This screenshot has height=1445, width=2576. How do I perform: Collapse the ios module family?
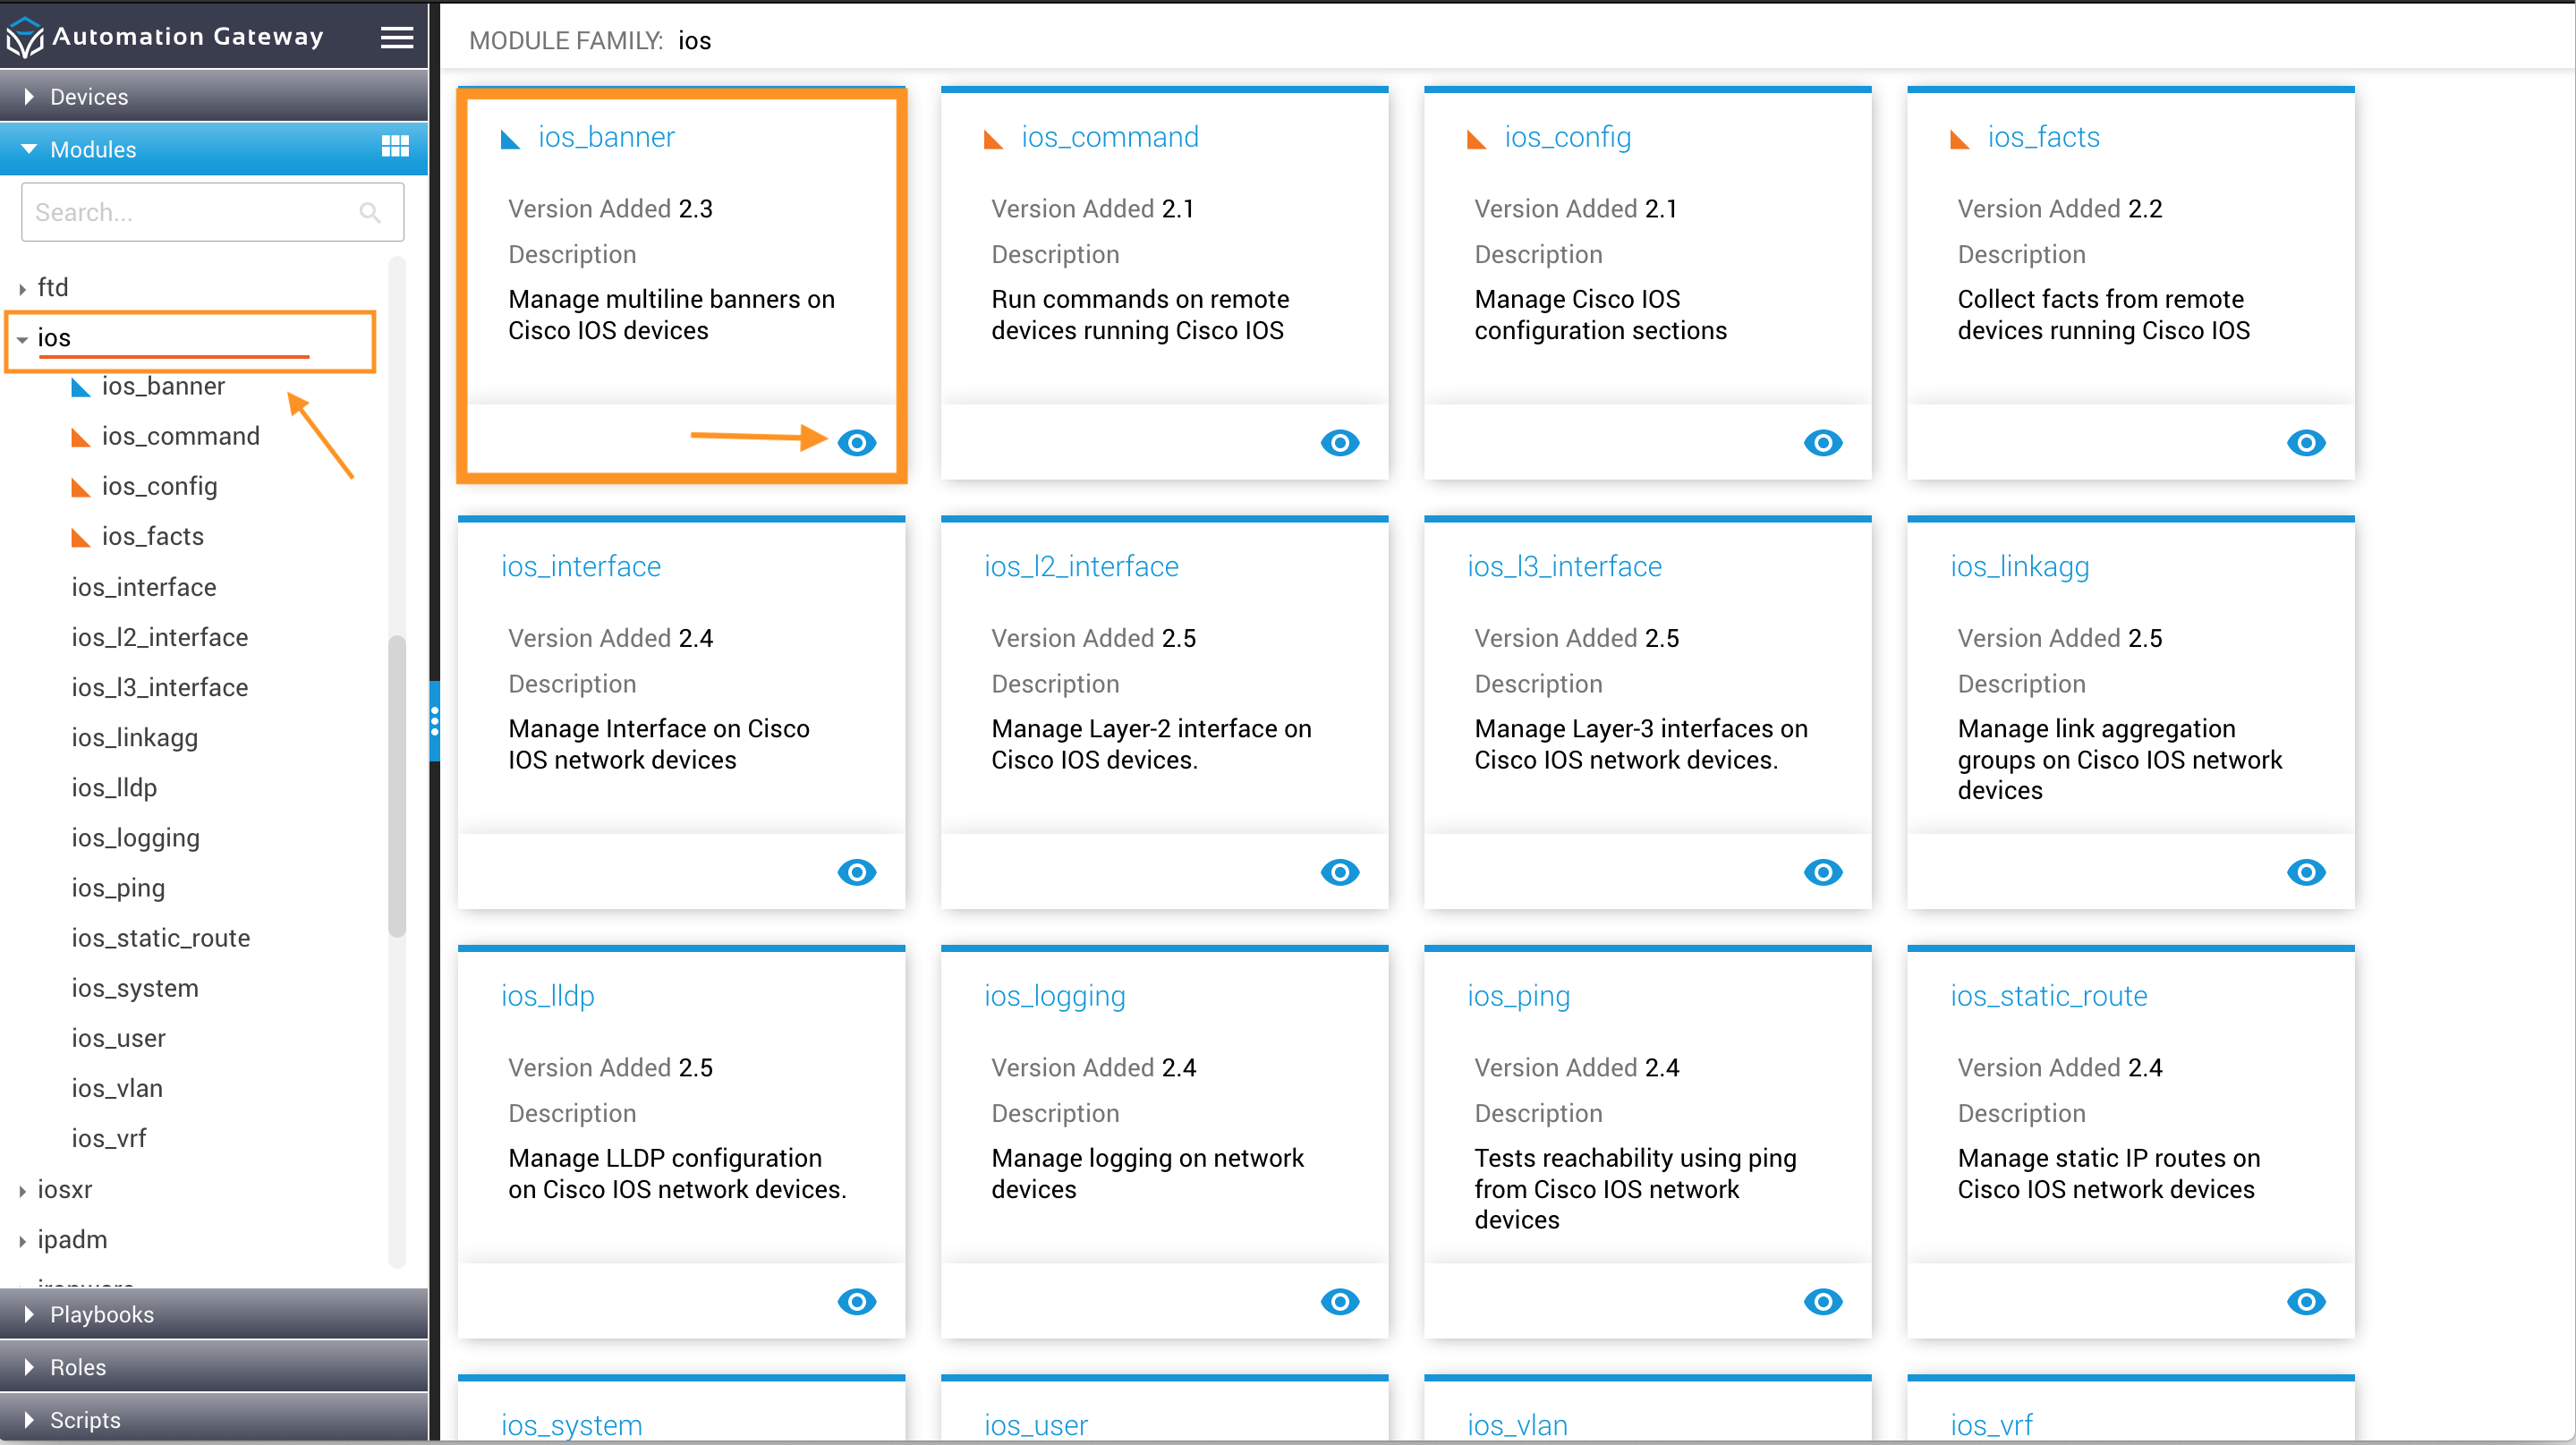pyautogui.click(x=22, y=339)
